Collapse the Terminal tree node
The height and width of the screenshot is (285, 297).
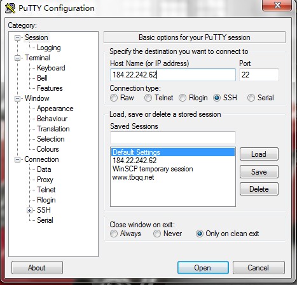(17, 58)
